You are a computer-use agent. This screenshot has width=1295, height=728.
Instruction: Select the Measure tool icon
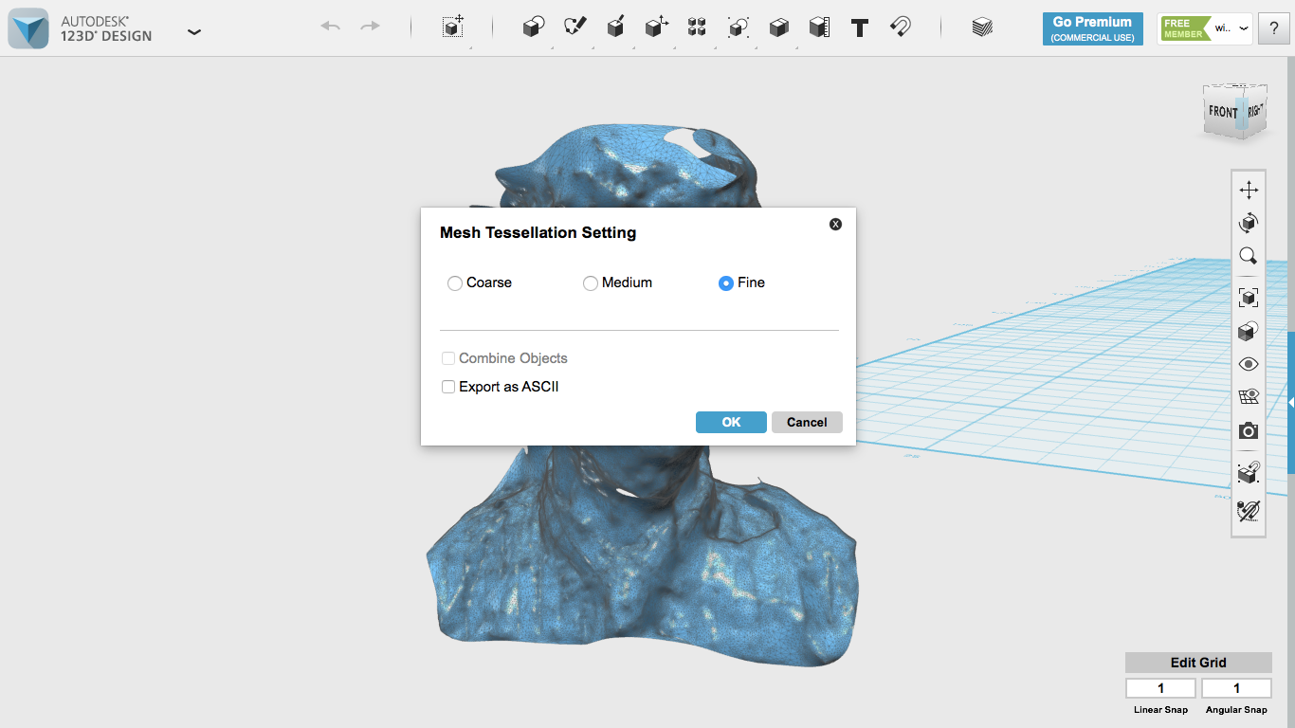click(819, 27)
